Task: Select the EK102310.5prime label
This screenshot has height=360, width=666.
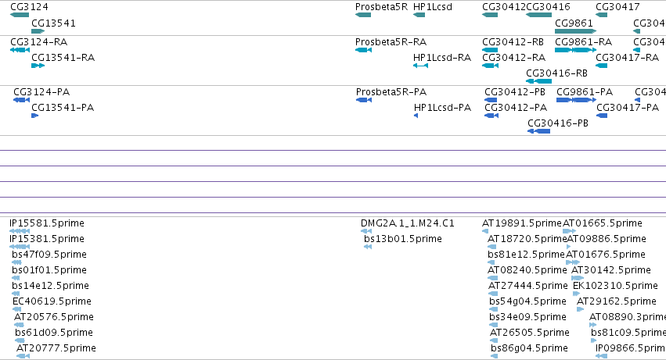Action: coord(615,286)
